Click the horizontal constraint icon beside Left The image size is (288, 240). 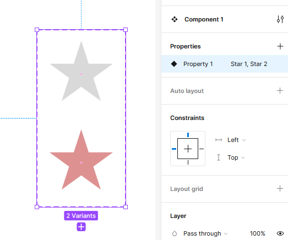point(219,140)
